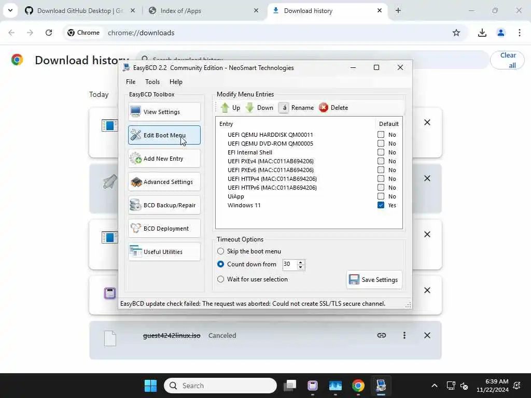Increase countdown value with up arrow

(x=301, y=262)
